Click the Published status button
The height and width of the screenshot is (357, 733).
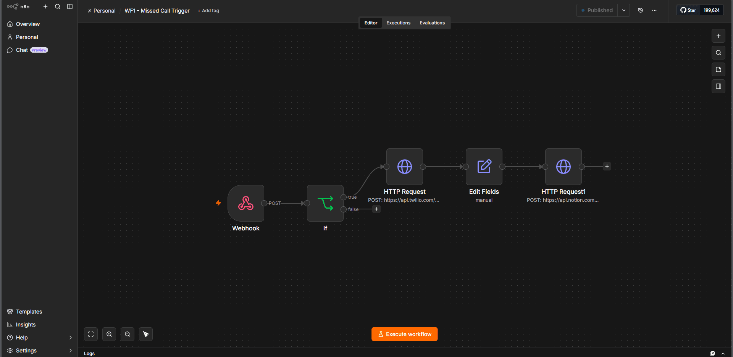(x=597, y=10)
